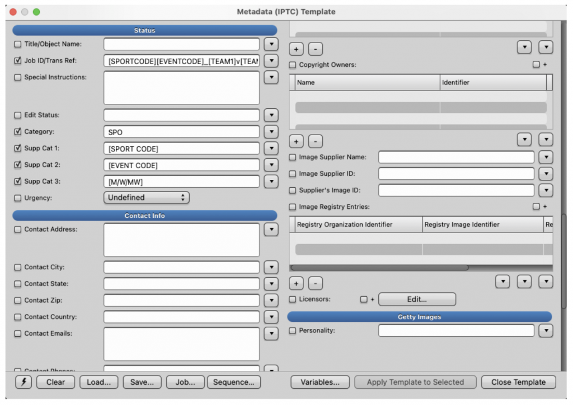Uncheck the Job ID/Trans Ref checkbox
Screen dimensions: 573x405
pyautogui.click(x=17, y=60)
